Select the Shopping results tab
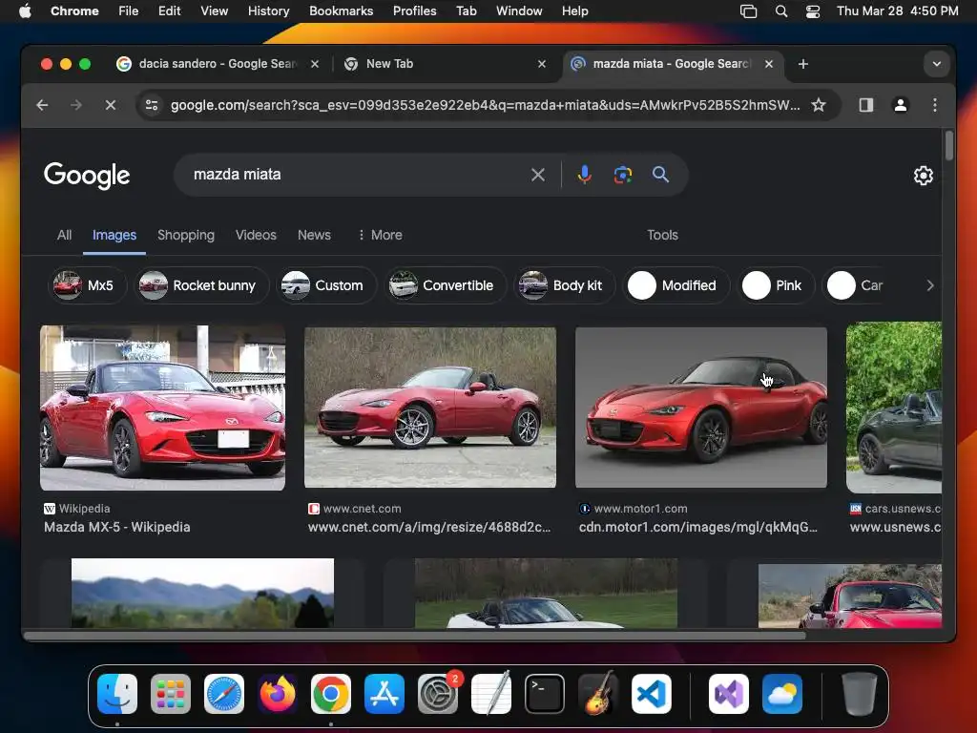Viewport: 977px width, 733px height. pyautogui.click(x=186, y=235)
